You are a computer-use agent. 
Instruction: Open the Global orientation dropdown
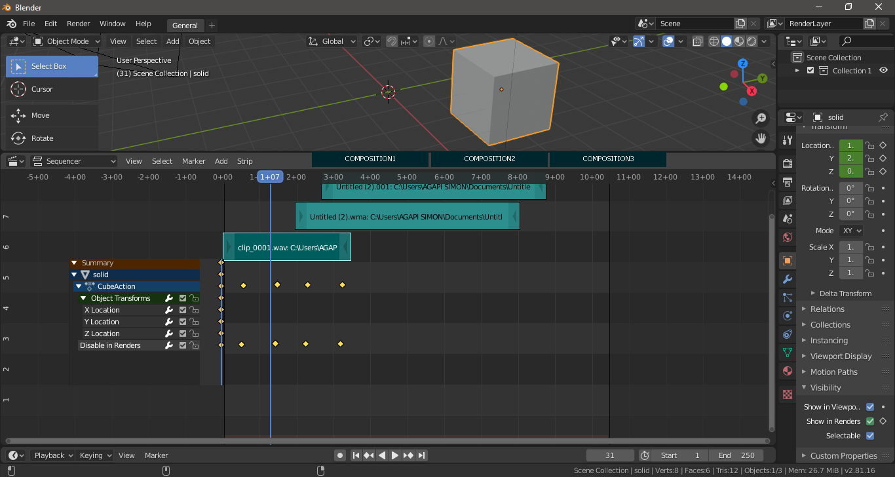point(332,41)
